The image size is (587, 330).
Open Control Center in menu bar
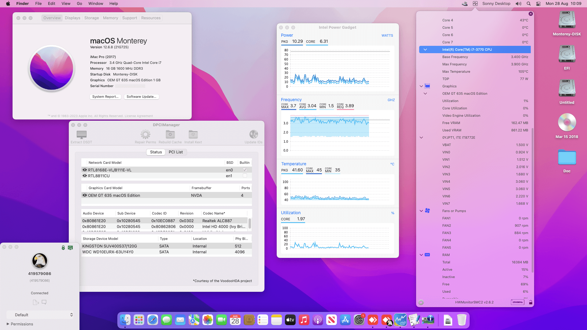click(x=538, y=4)
